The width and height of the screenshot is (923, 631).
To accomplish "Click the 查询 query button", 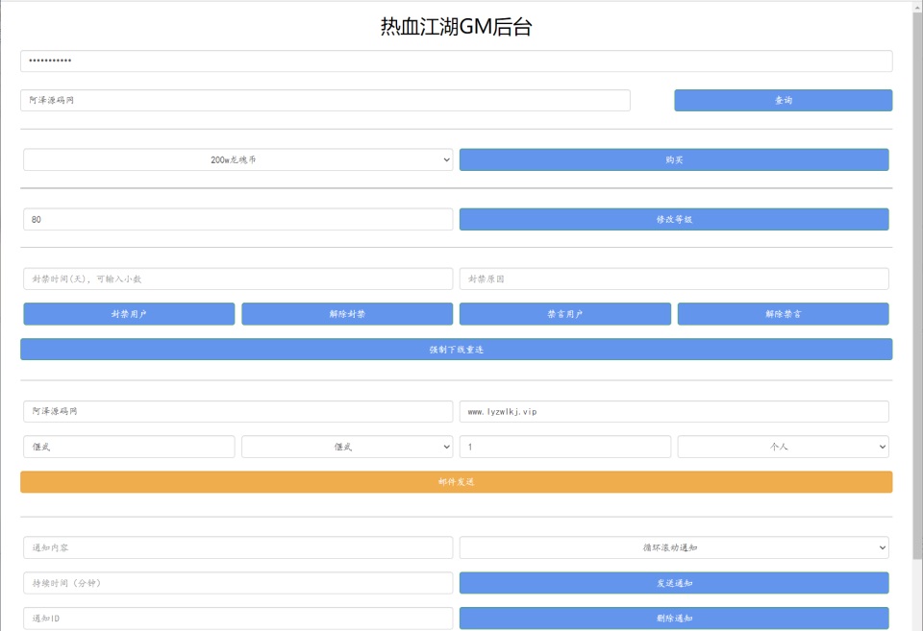I will 783,100.
